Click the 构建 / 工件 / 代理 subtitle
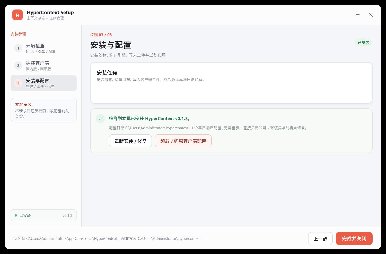The width and height of the screenshot is (386, 254). click(40, 86)
